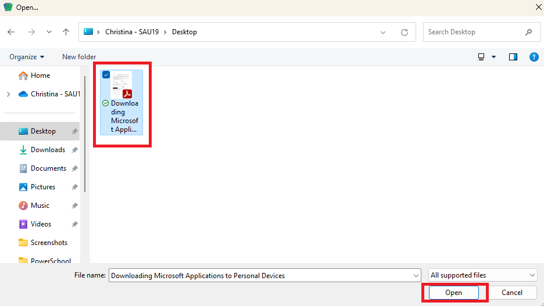Click the green sync status icon on file

[105, 103]
